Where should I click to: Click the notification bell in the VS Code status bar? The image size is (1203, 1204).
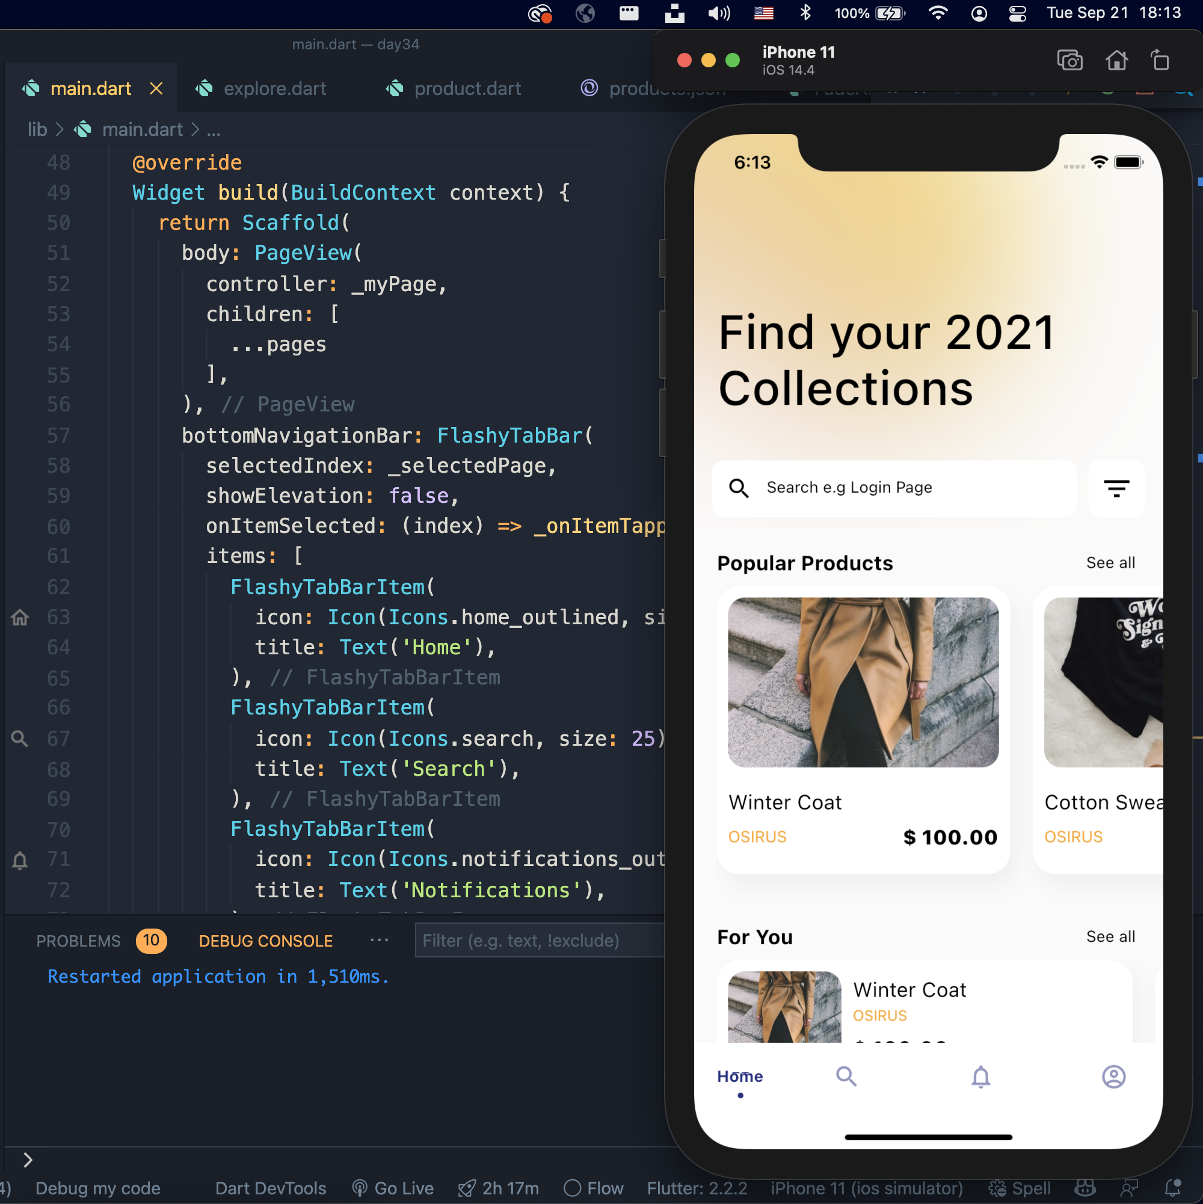click(x=1173, y=1188)
